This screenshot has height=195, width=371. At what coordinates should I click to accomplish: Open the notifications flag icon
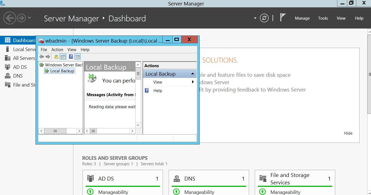283,18
